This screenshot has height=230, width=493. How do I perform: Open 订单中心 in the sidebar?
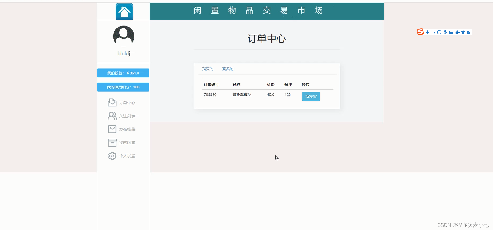(127, 103)
